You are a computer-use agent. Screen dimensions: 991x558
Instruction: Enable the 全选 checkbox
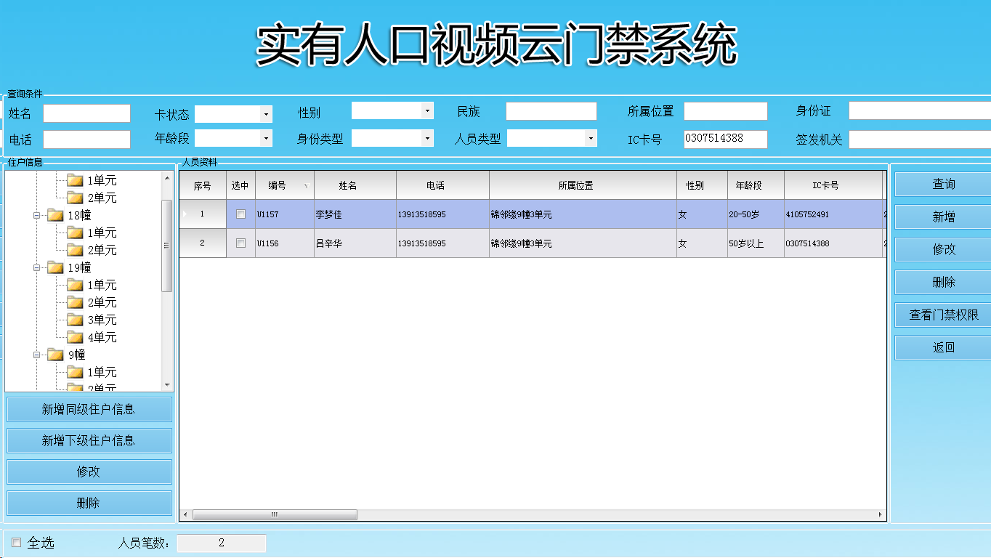point(17,542)
